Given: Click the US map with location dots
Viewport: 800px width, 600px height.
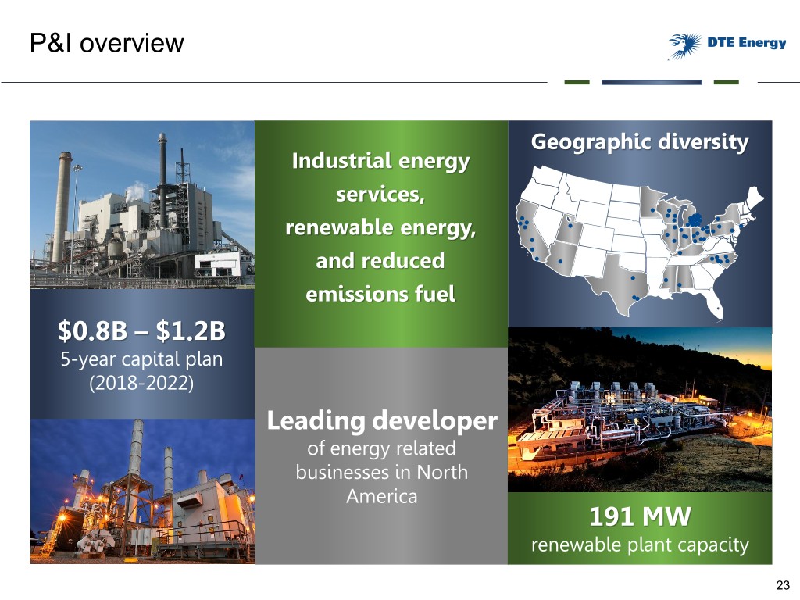Looking at the screenshot, I should [640, 242].
